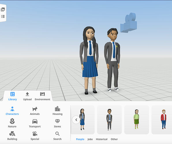Select the Animals category
This screenshot has width=172, height=144.
[x=35, y=111]
